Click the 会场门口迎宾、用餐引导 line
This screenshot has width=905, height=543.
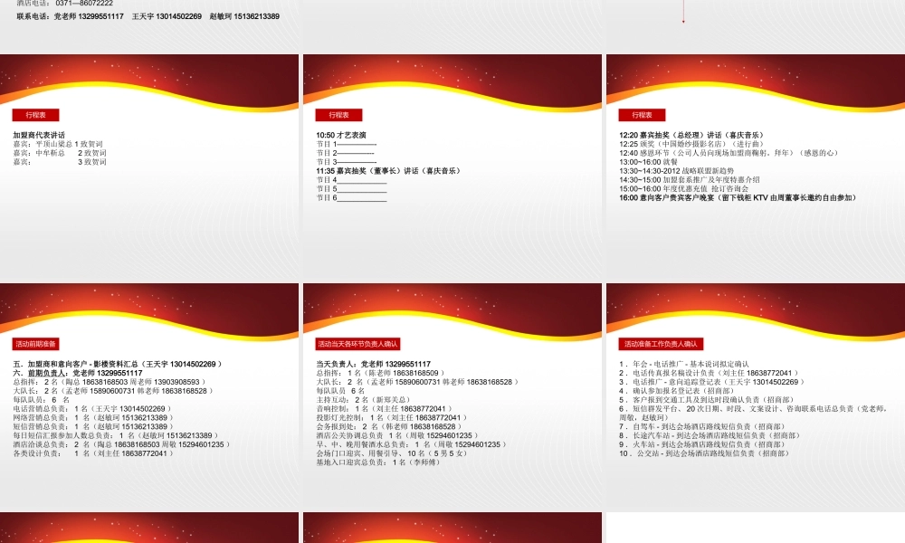coord(392,453)
